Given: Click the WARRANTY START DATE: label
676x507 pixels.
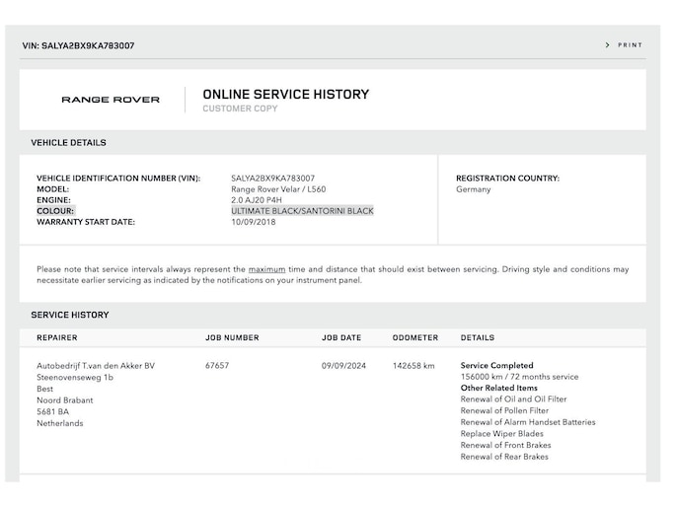Looking at the screenshot, I should pos(86,222).
